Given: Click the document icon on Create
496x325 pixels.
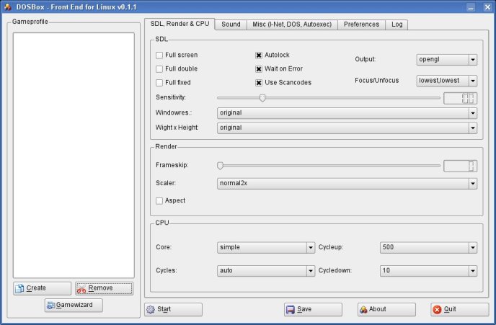Looking at the screenshot, I should (x=19, y=288).
